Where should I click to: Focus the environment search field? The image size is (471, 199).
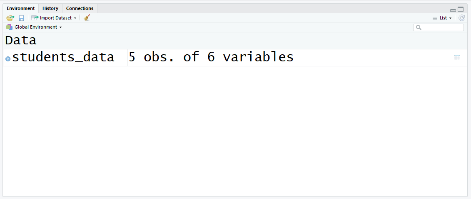[x=439, y=27]
